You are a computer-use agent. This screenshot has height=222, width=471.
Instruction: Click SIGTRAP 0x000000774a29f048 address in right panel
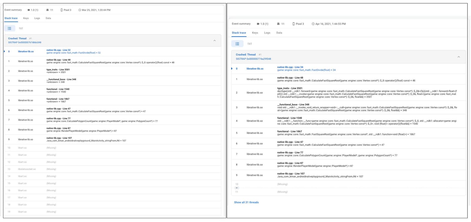tap(253, 59)
